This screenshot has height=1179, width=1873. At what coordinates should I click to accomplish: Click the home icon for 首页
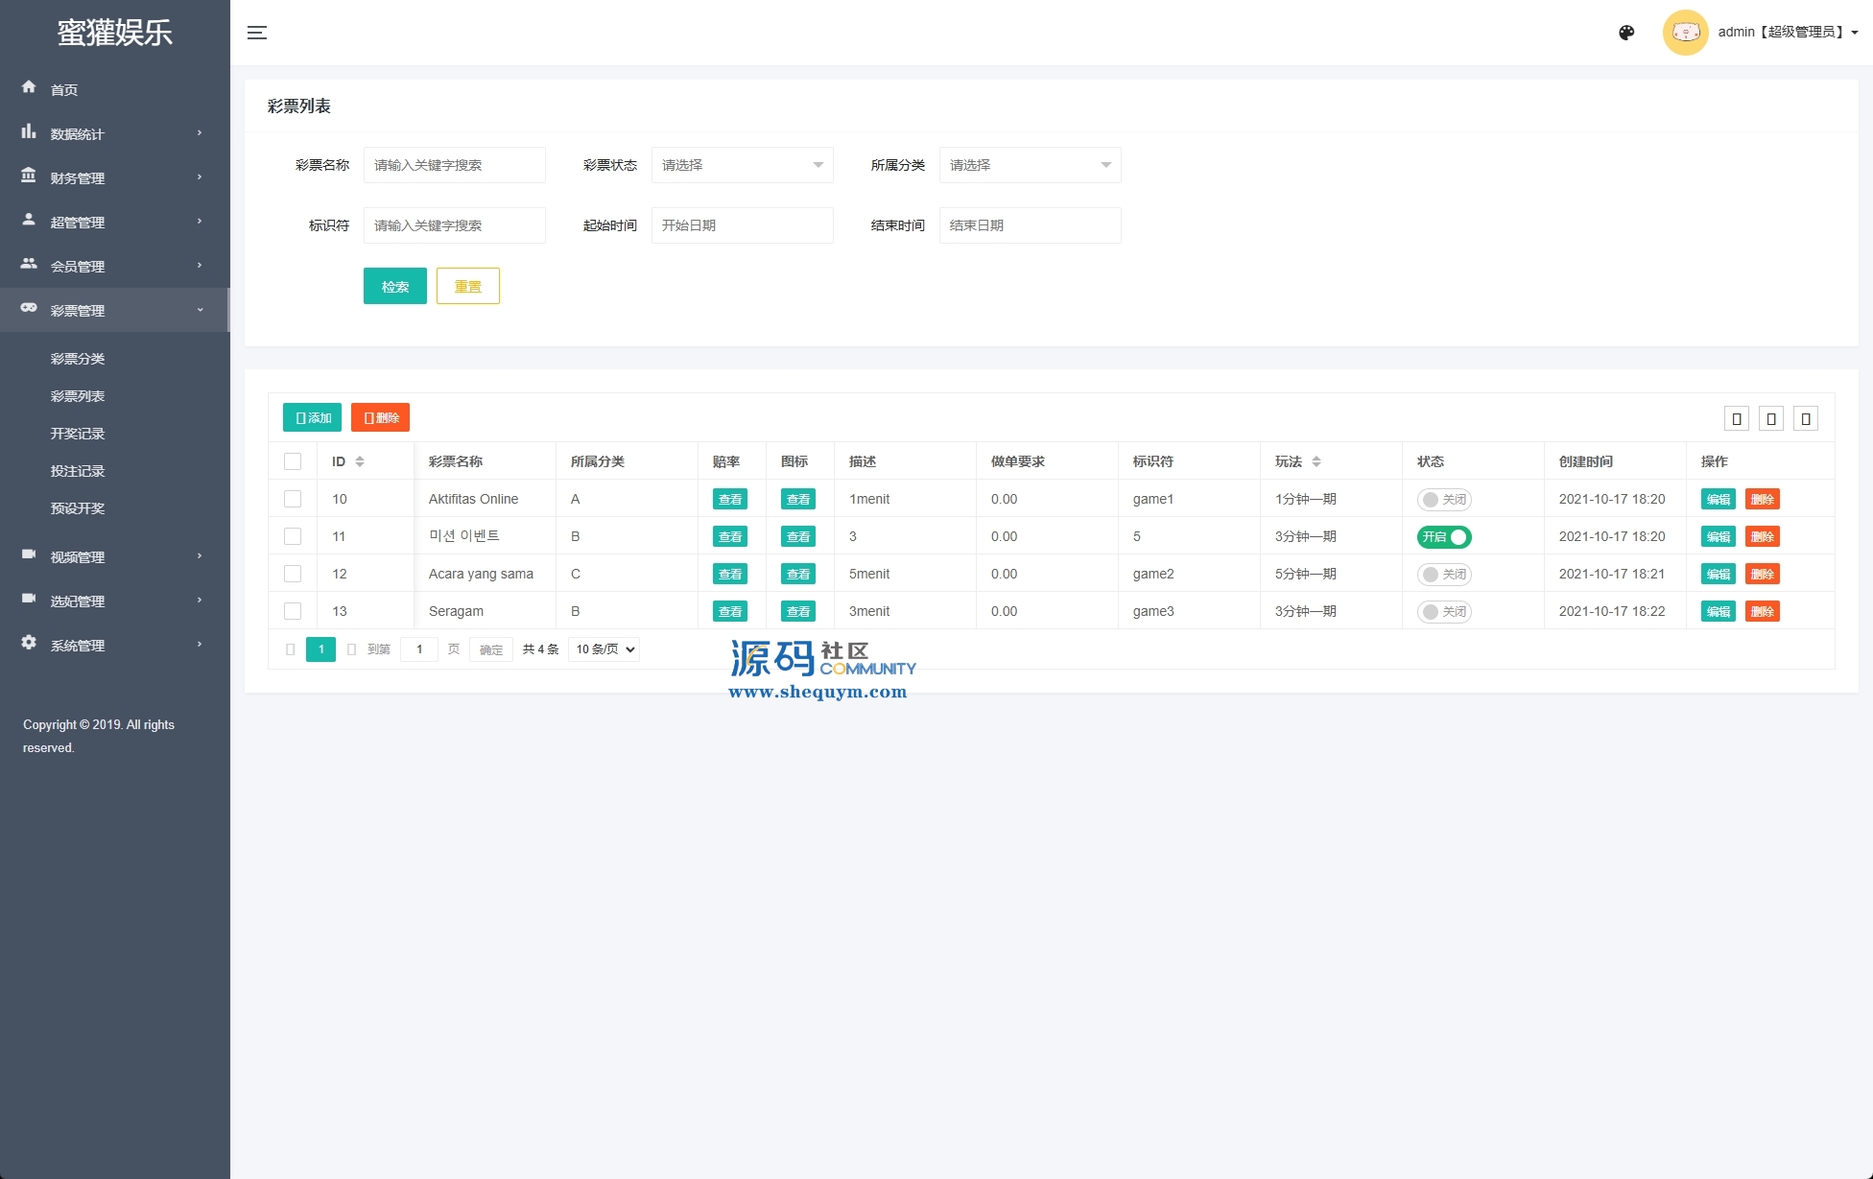coord(29,87)
